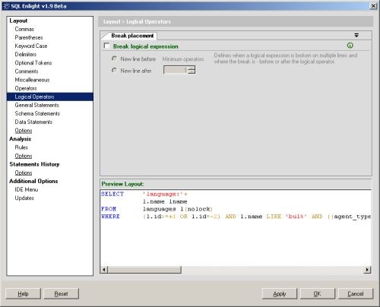This screenshot has height=307, width=380.
Task: Open Schema Statements settings
Action: pos(37,113)
